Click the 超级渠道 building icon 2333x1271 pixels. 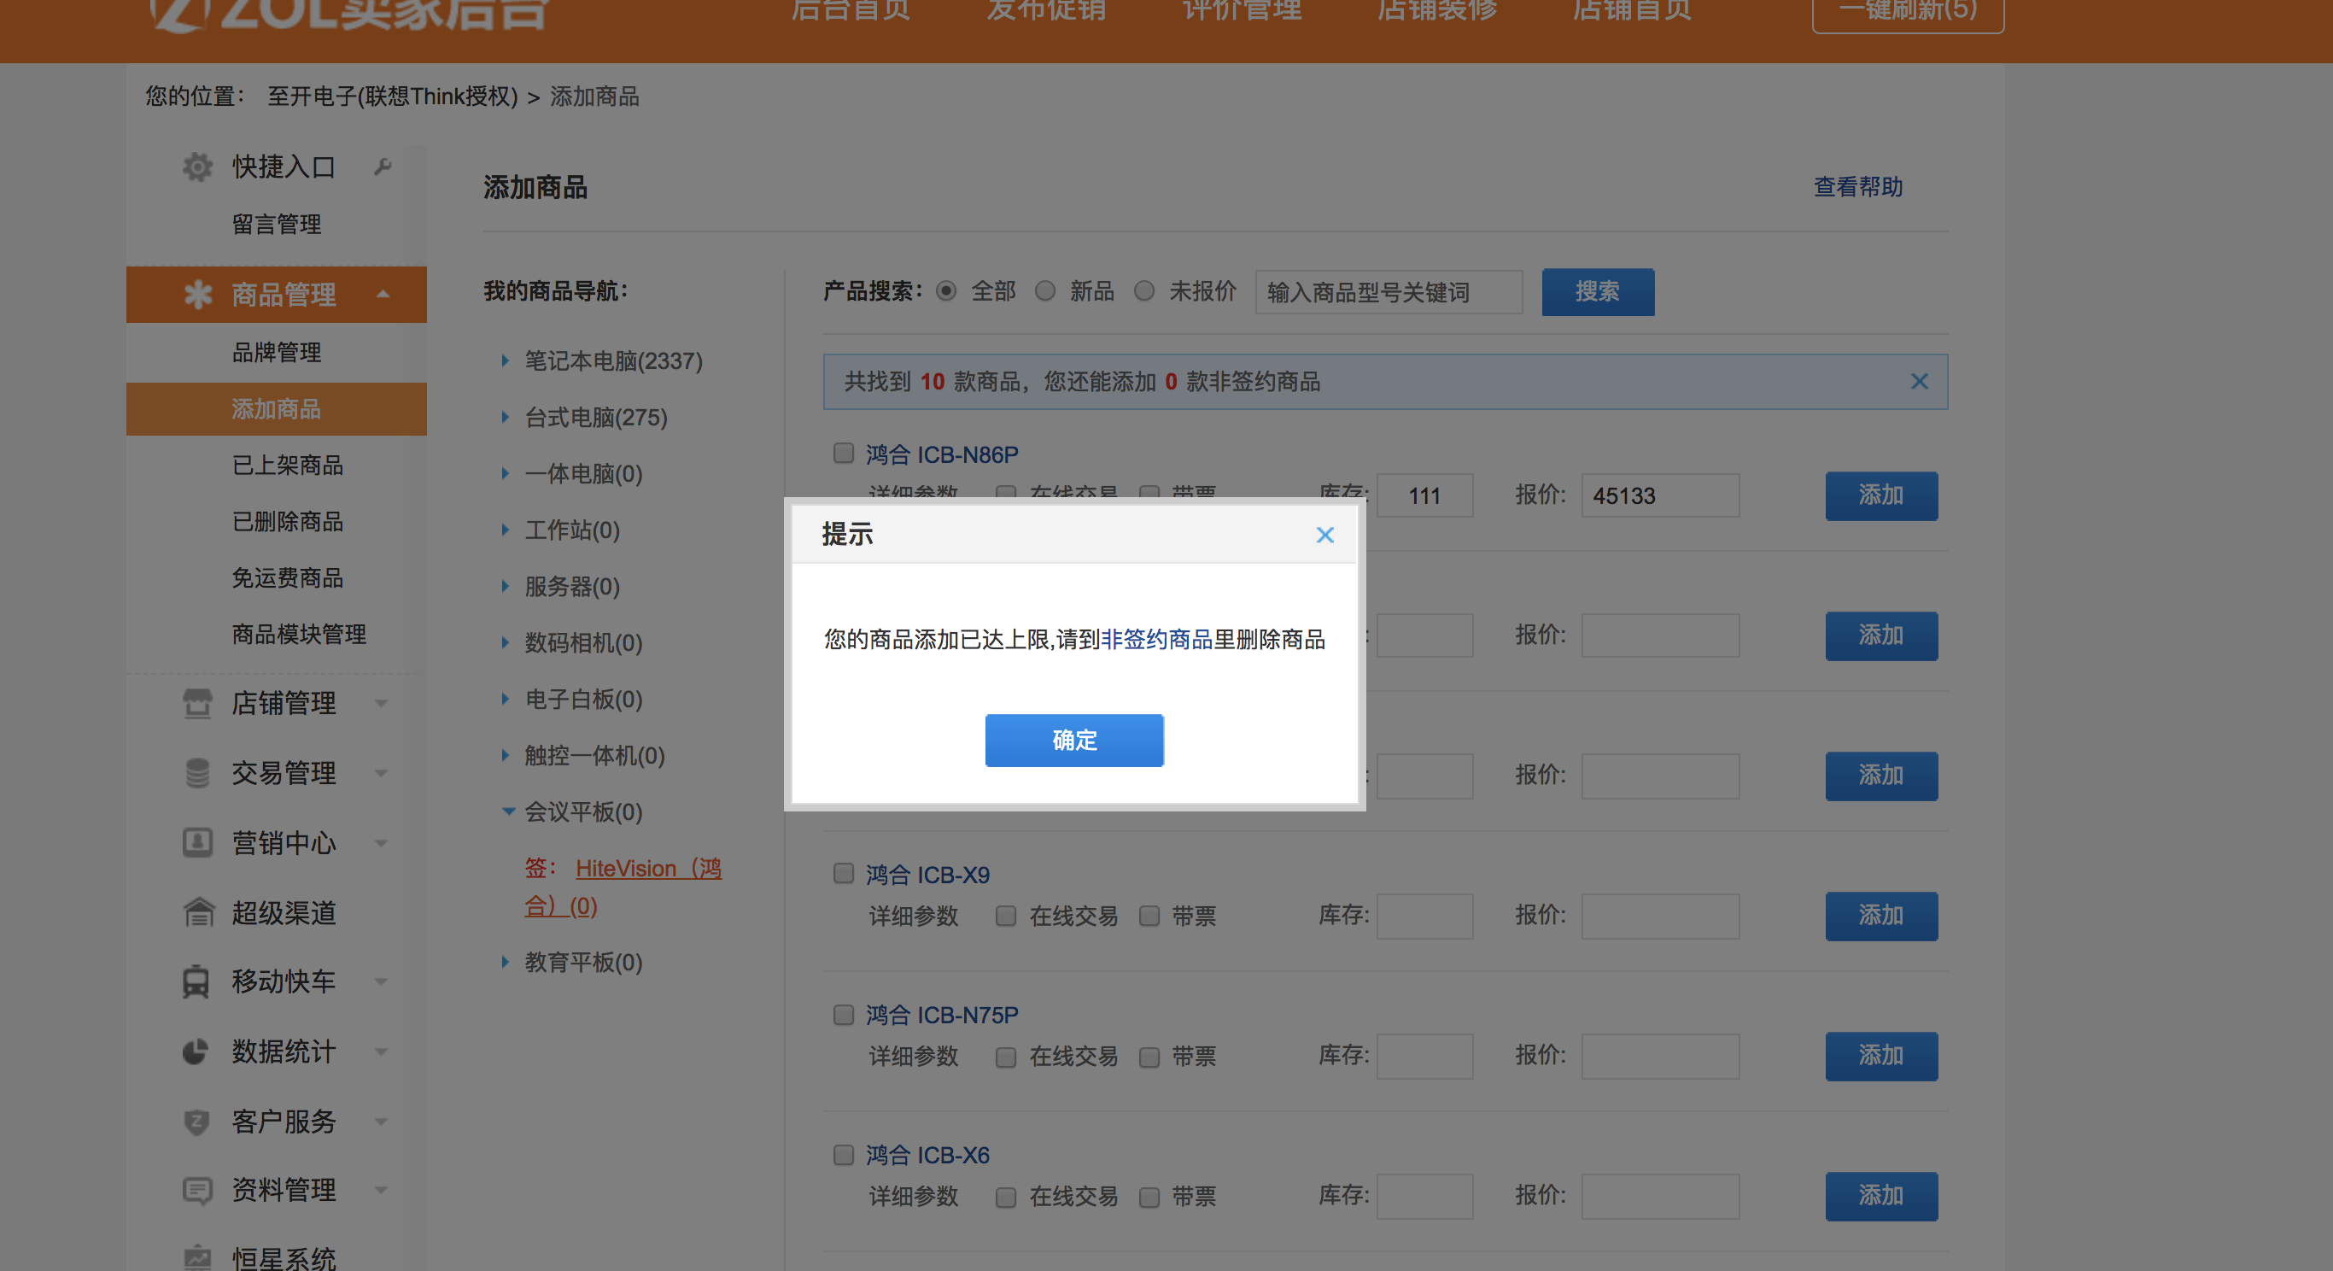tap(198, 912)
